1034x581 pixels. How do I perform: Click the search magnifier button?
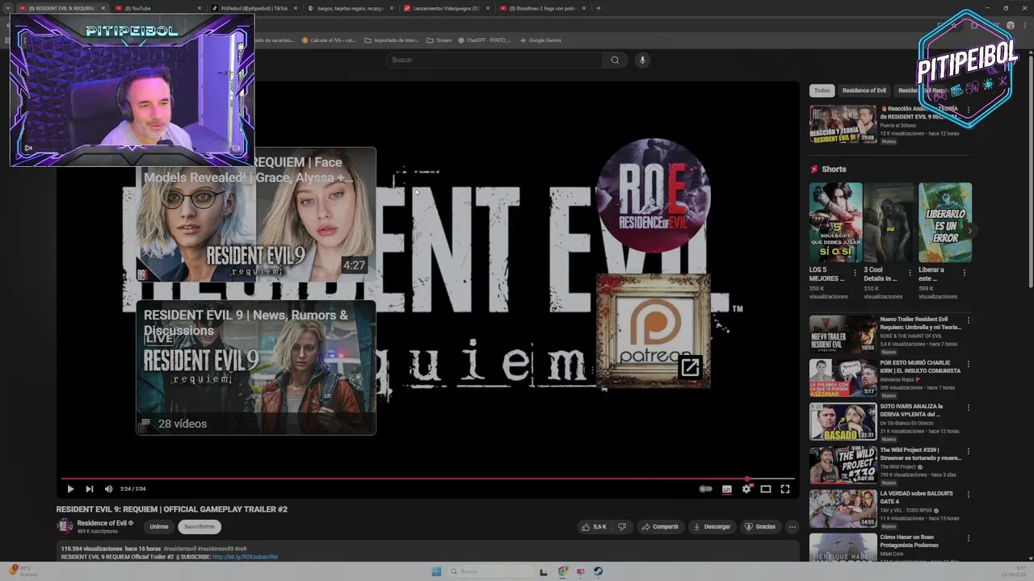pos(615,60)
